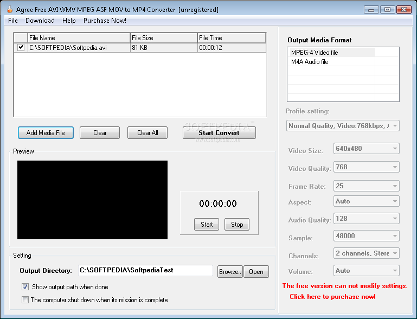Stop the preview playback
The width and height of the screenshot is (417, 319).
pos(237,224)
